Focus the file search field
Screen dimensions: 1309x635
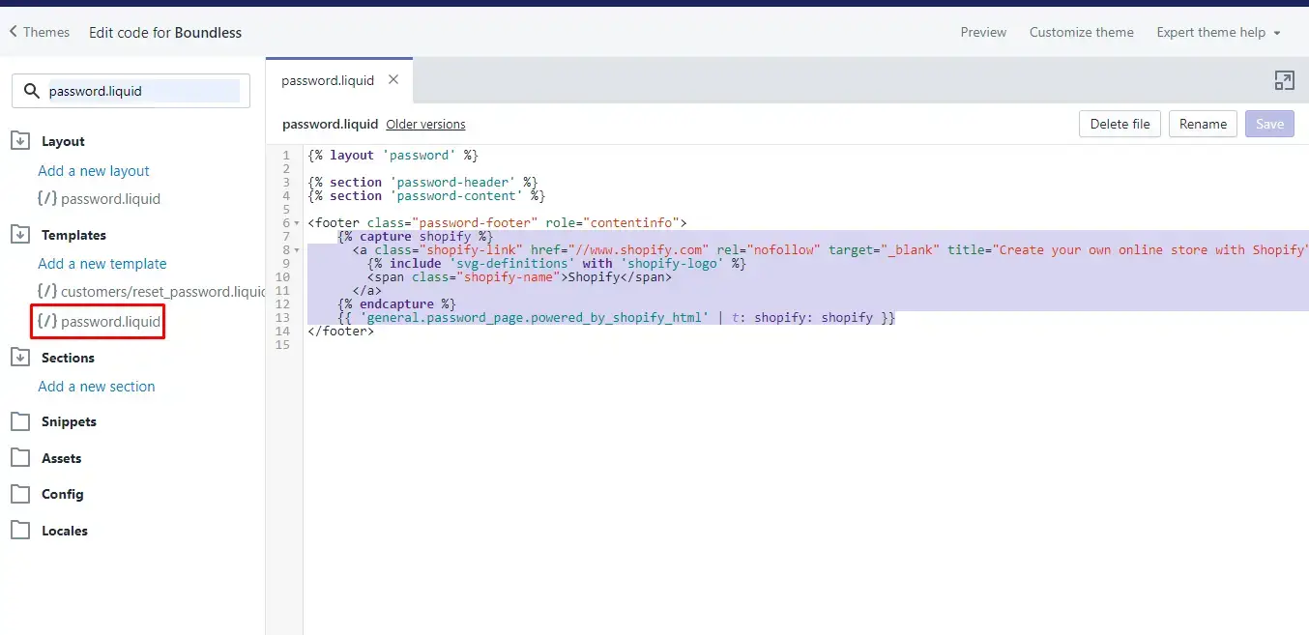131,91
